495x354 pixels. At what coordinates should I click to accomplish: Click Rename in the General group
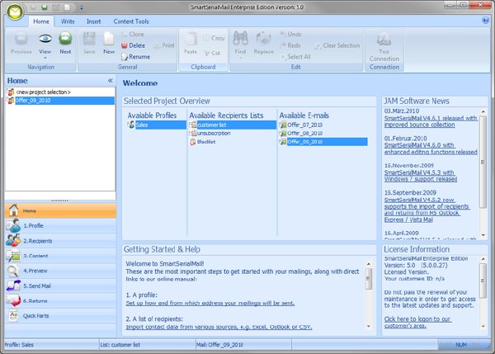point(136,57)
